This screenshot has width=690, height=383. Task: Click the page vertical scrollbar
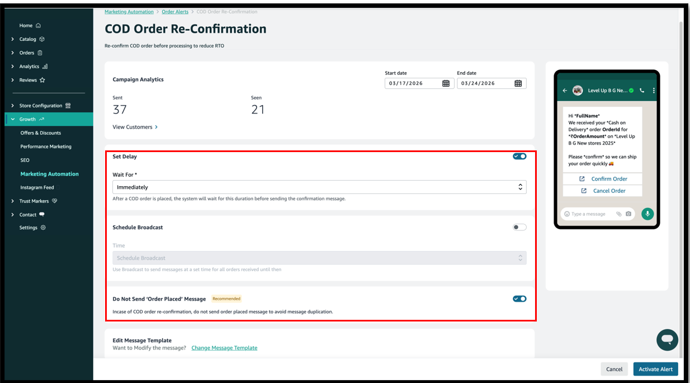point(680,168)
